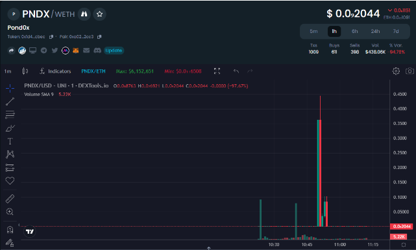This screenshot has height=250, width=416.
Task: Click the 0.4500 price axis label
Action: pyautogui.click(x=400, y=94)
